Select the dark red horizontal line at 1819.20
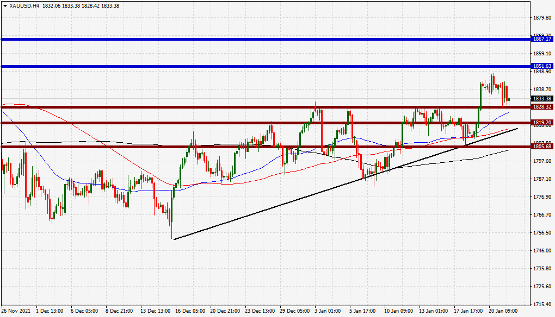The width and height of the screenshot is (555, 317). (x=266, y=123)
